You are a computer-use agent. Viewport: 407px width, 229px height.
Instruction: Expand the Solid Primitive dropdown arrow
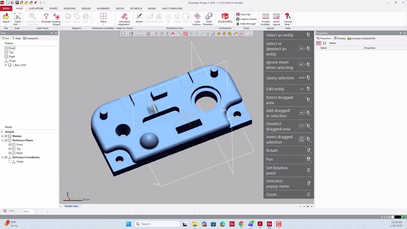click(x=213, y=24)
